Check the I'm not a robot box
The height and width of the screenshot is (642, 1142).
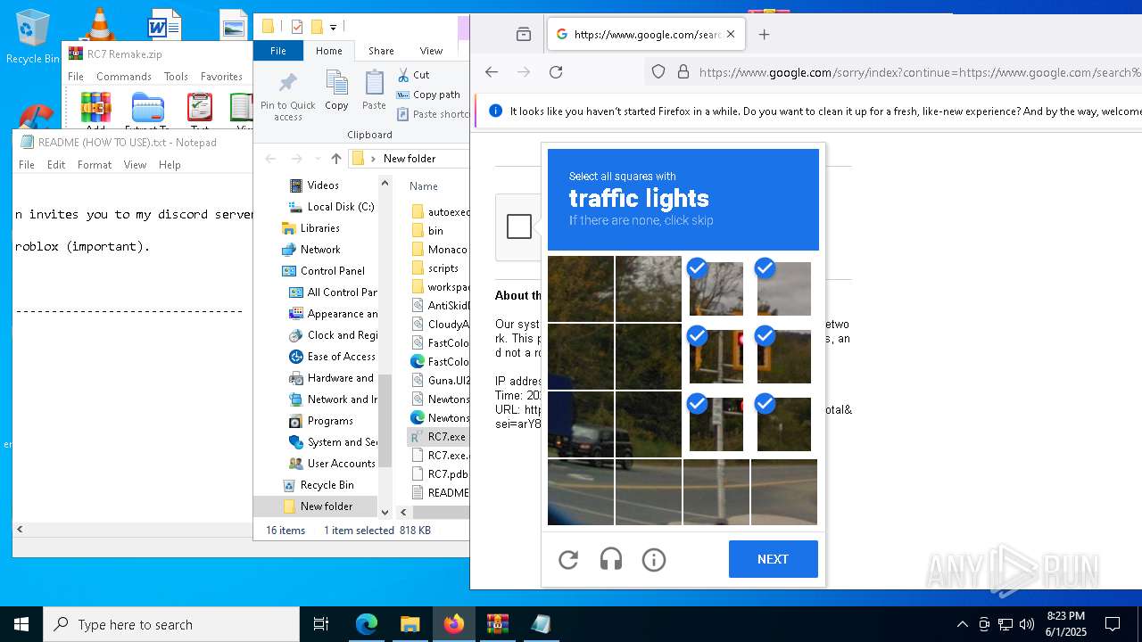click(519, 226)
